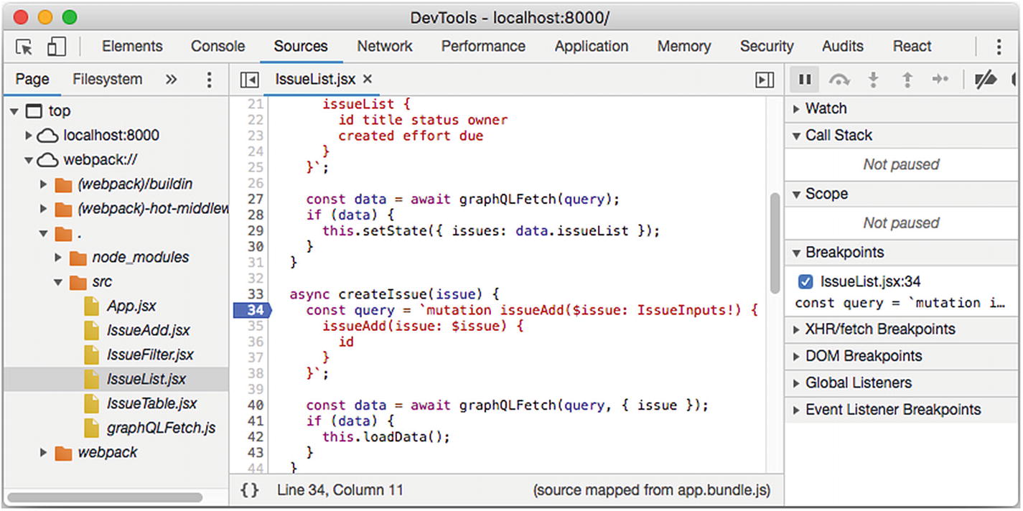Image resolution: width=1023 pixels, height=511 pixels.
Task: Open the Filesystem tab
Action: (107, 79)
